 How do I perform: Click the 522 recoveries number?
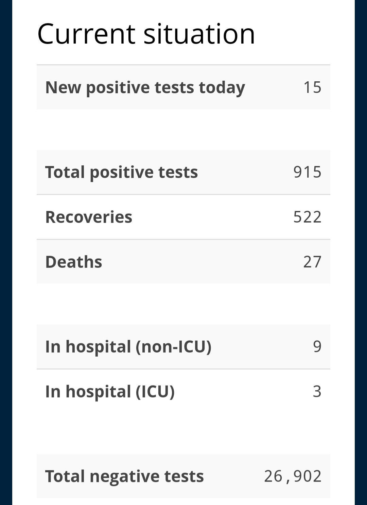(308, 217)
